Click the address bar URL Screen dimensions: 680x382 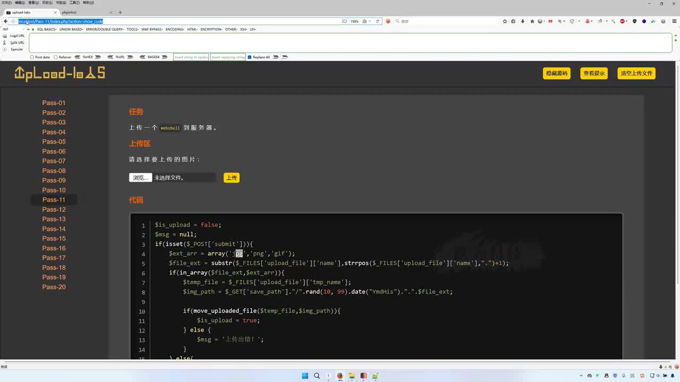click(x=61, y=21)
